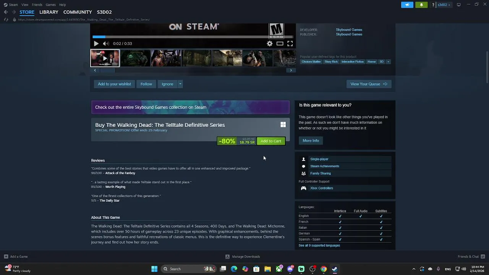Image resolution: width=489 pixels, height=275 pixels.
Task: Enter fullscreen video mode
Action: [x=290, y=44]
